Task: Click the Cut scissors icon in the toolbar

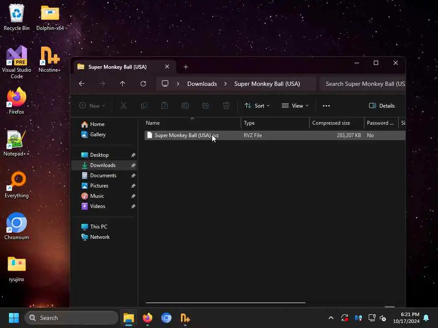Action: click(124, 106)
